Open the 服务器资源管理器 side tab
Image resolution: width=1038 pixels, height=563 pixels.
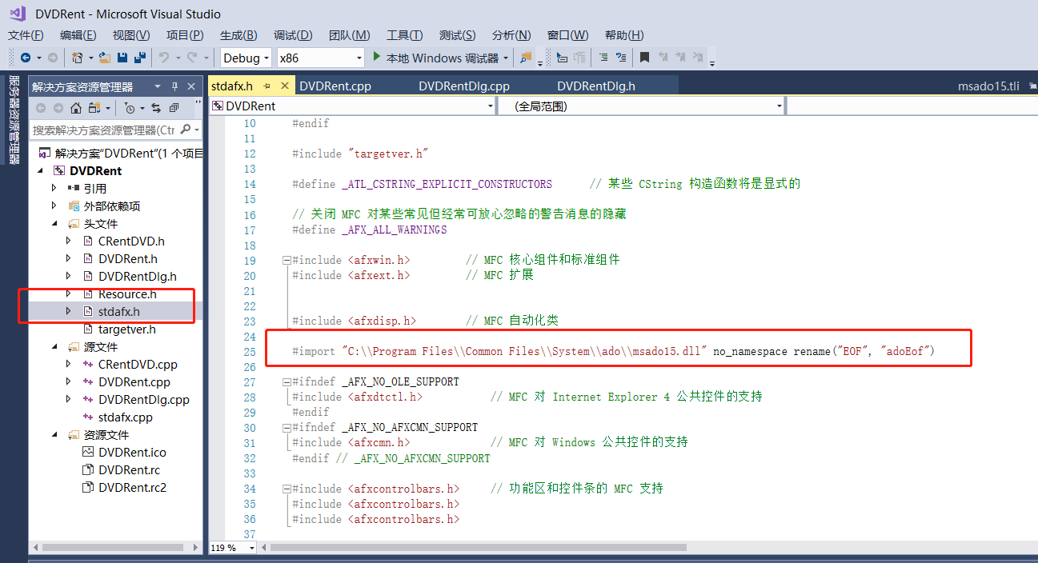[x=14, y=120]
